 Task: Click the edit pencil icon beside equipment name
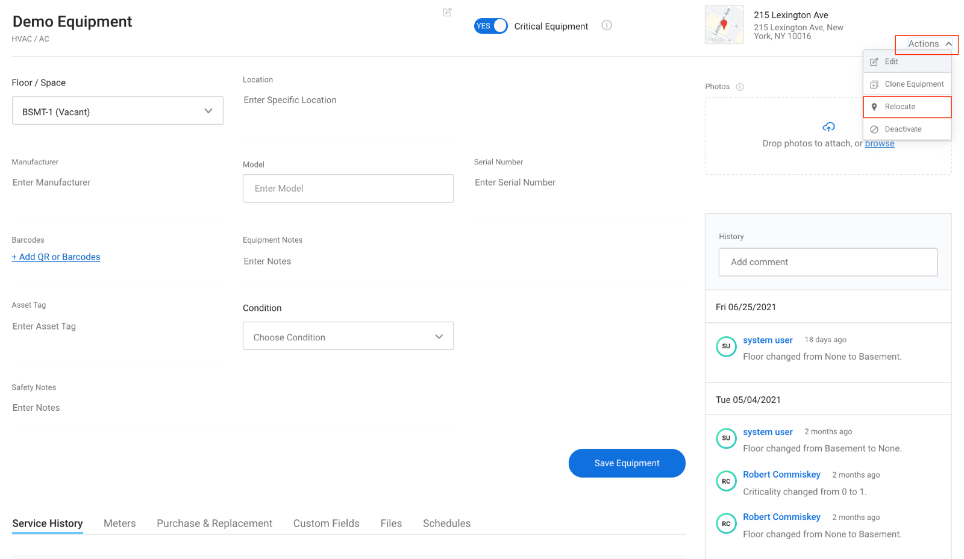coord(447,12)
